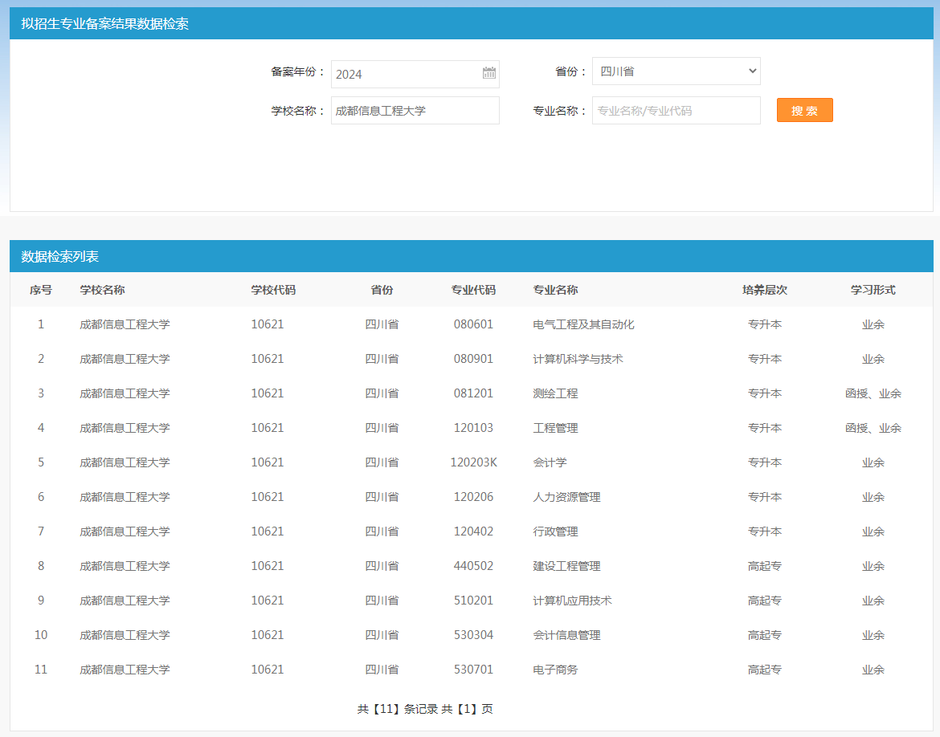Click the orange 搜索 button
940x737 pixels.
[x=804, y=111]
